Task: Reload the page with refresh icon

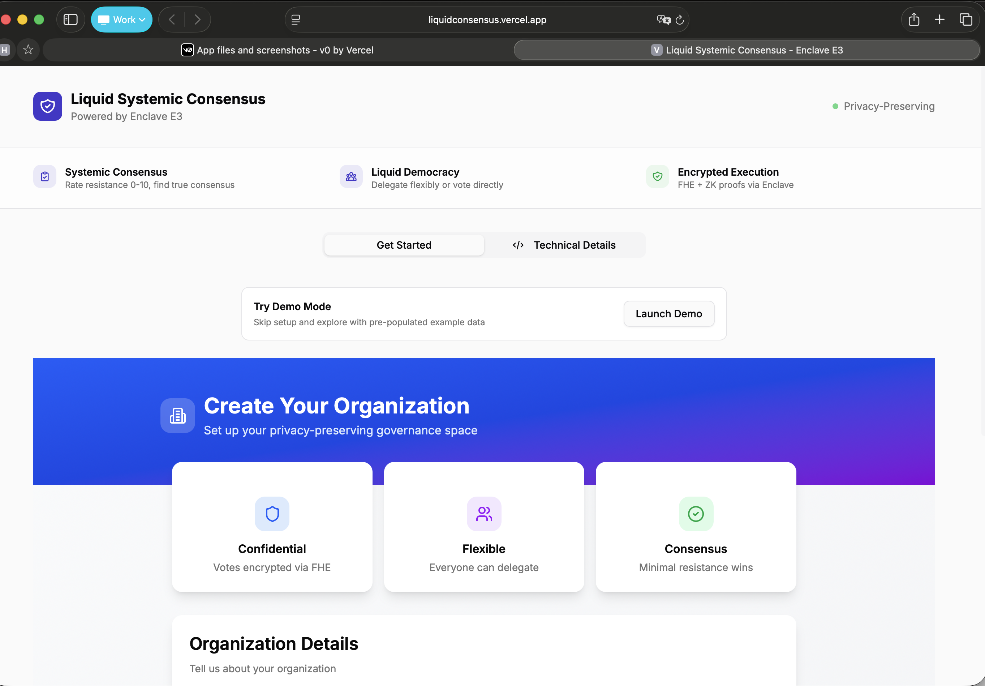Action: (x=680, y=20)
